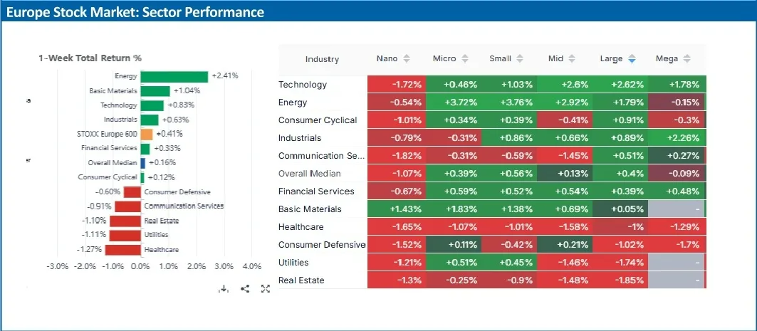Click the Energy bar in chart
The image size is (757, 331).
[x=174, y=76]
